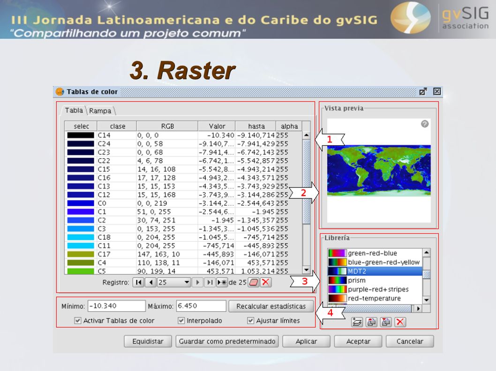496x371 pixels.
Task: Select MDT2 in the Librería list
Action: coord(375,271)
